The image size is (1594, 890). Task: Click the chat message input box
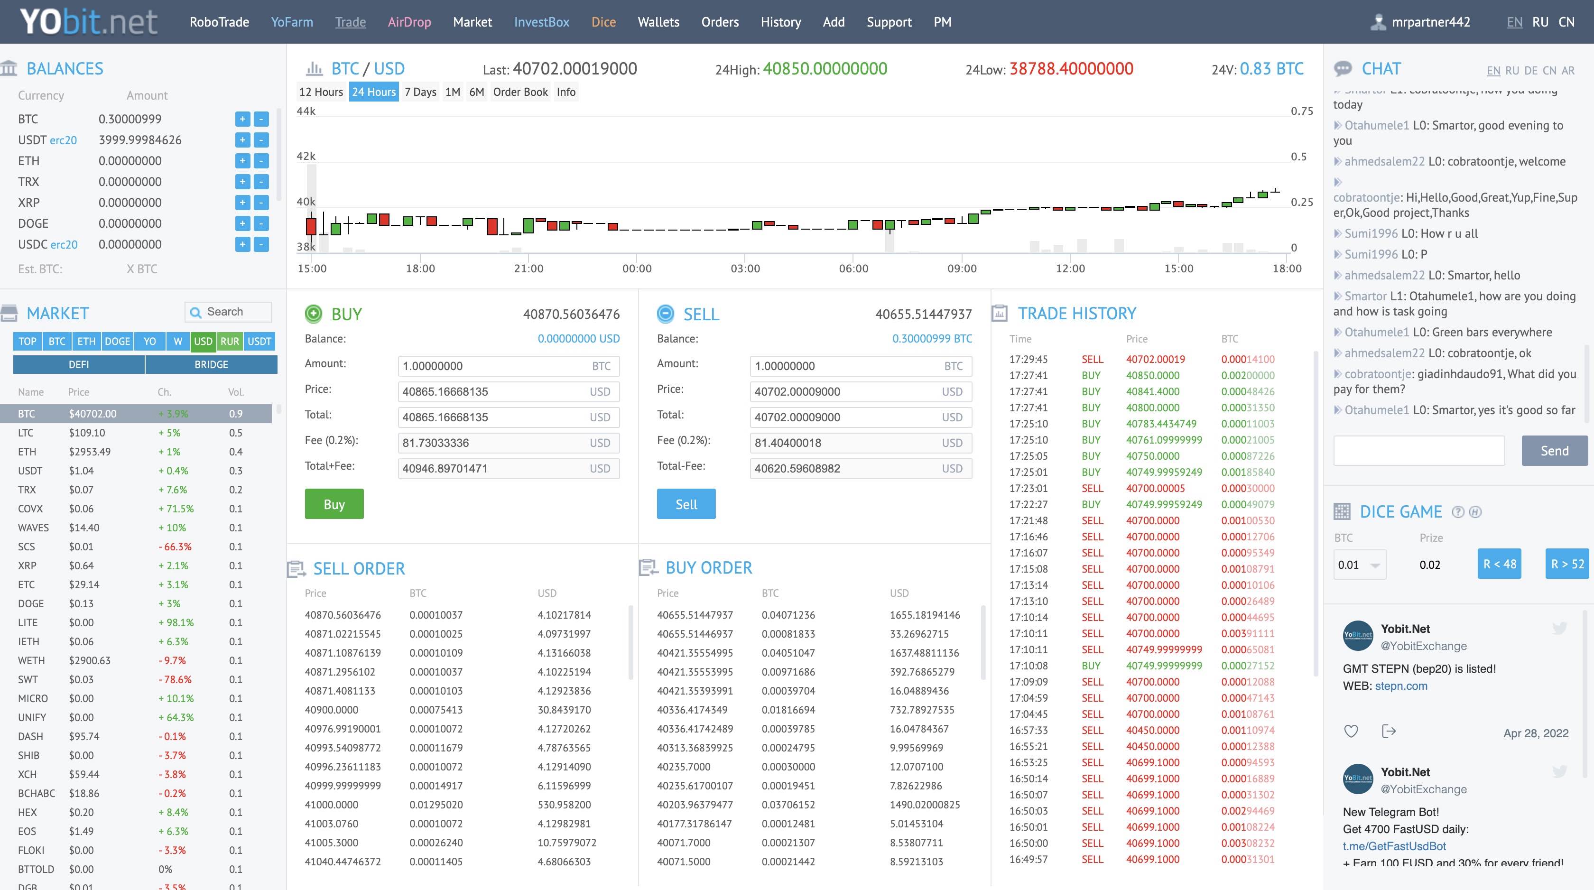[1419, 451]
